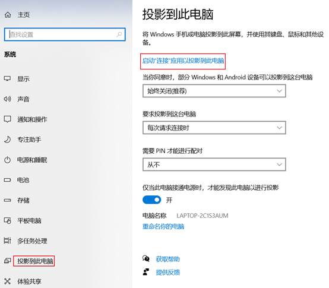Viewport: 329px width, 288px height.
Task: Click the magnifier icon in search box
Action: pyautogui.click(x=119, y=34)
